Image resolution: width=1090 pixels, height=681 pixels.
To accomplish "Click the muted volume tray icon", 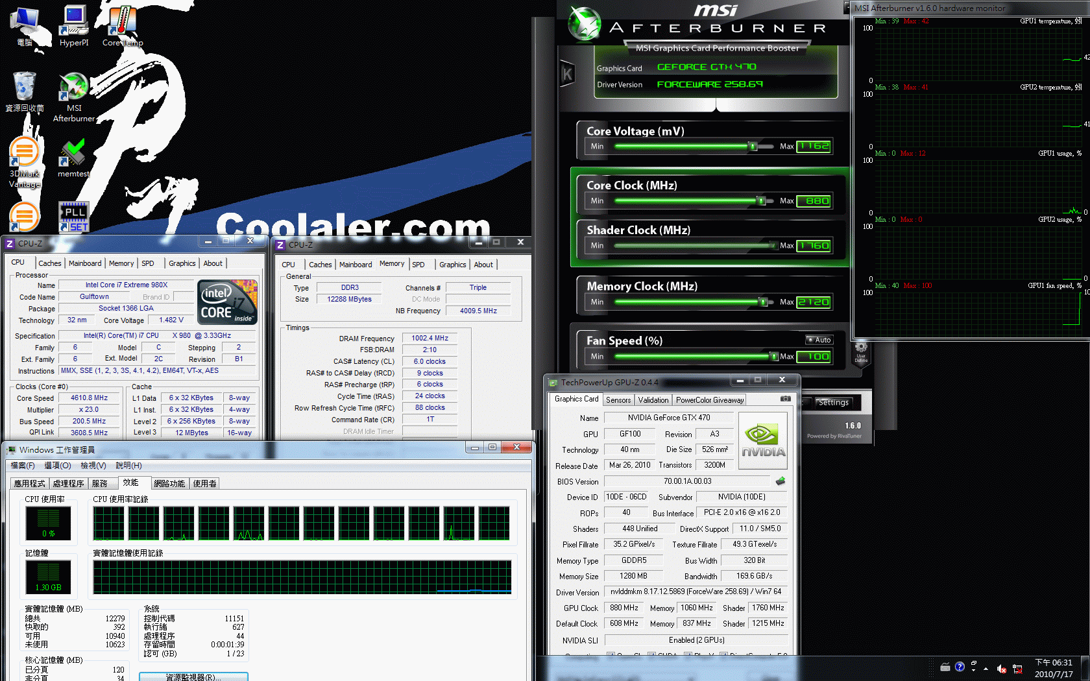I will click(x=1002, y=669).
